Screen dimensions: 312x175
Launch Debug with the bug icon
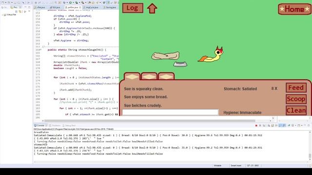[64, 2]
